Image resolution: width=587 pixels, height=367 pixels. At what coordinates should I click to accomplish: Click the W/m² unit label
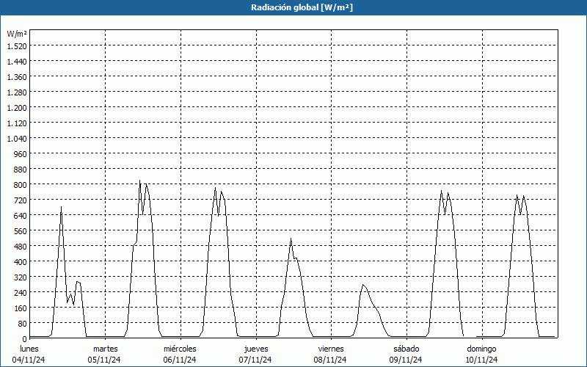pos(17,34)
